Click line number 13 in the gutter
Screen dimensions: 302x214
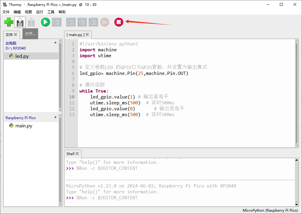pyautogui.click(x=72, y=114)
